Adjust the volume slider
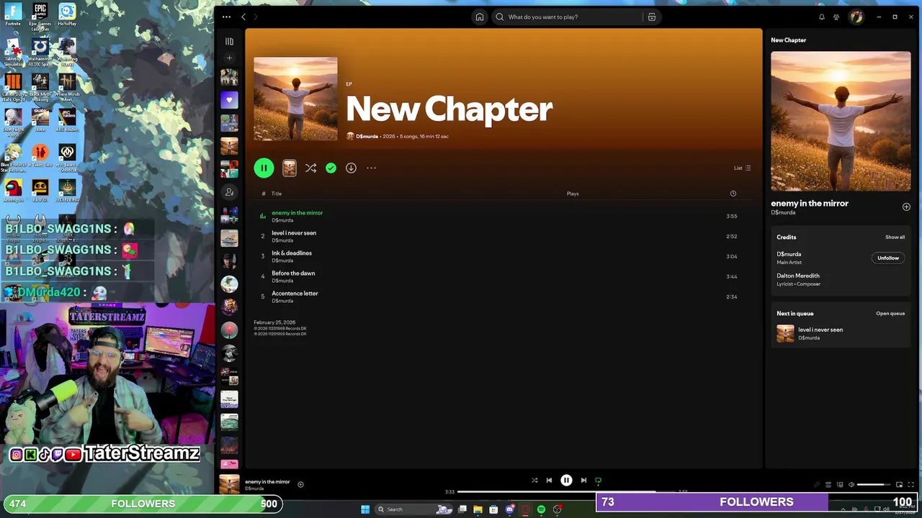The height and width of the screenshot is (518, 922). (x=874, y=485)
